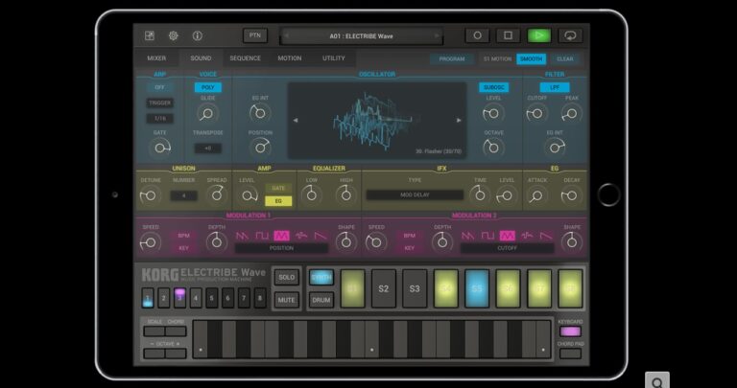Open the ARP TRIGGER type selector
This screenshot has height=388, width=737.
(160, 103)
